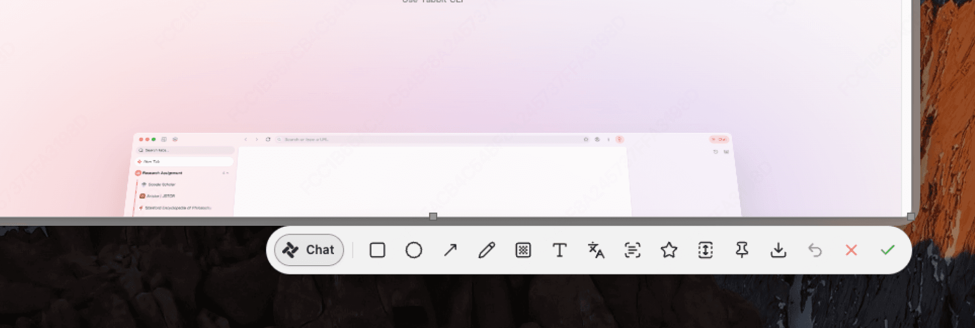Click the Star favorite icon
Screen dimensions: 975x328
pos(669,250)
